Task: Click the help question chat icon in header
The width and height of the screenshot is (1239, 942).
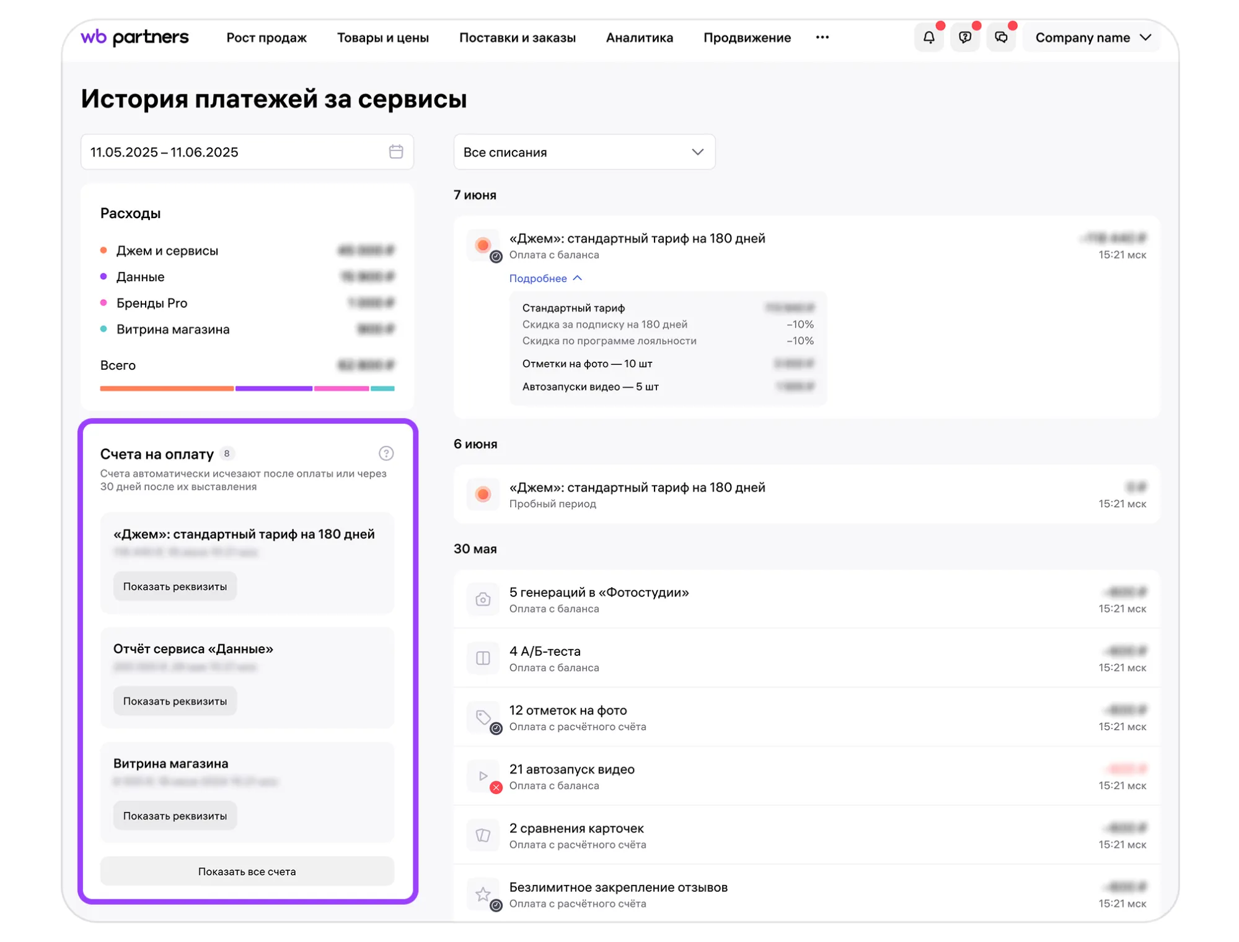Action: click(x=964, y=38)
